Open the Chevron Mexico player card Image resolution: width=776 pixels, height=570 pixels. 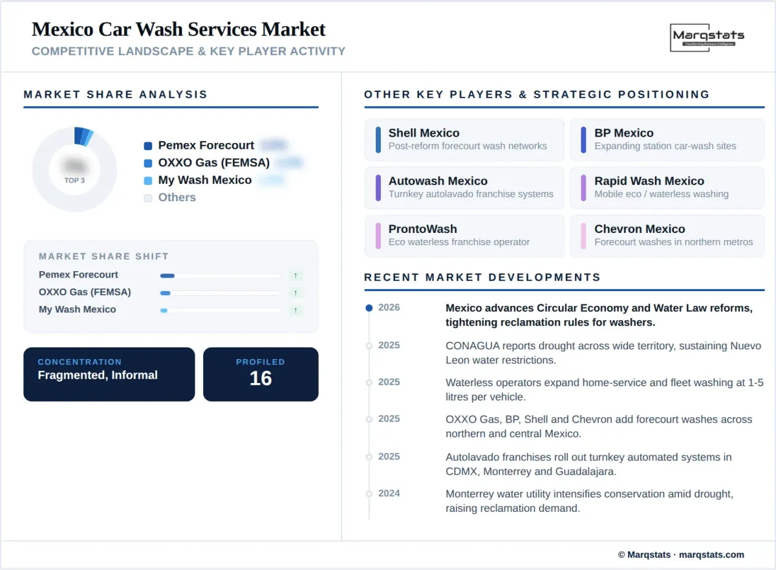tap(667, 236)
